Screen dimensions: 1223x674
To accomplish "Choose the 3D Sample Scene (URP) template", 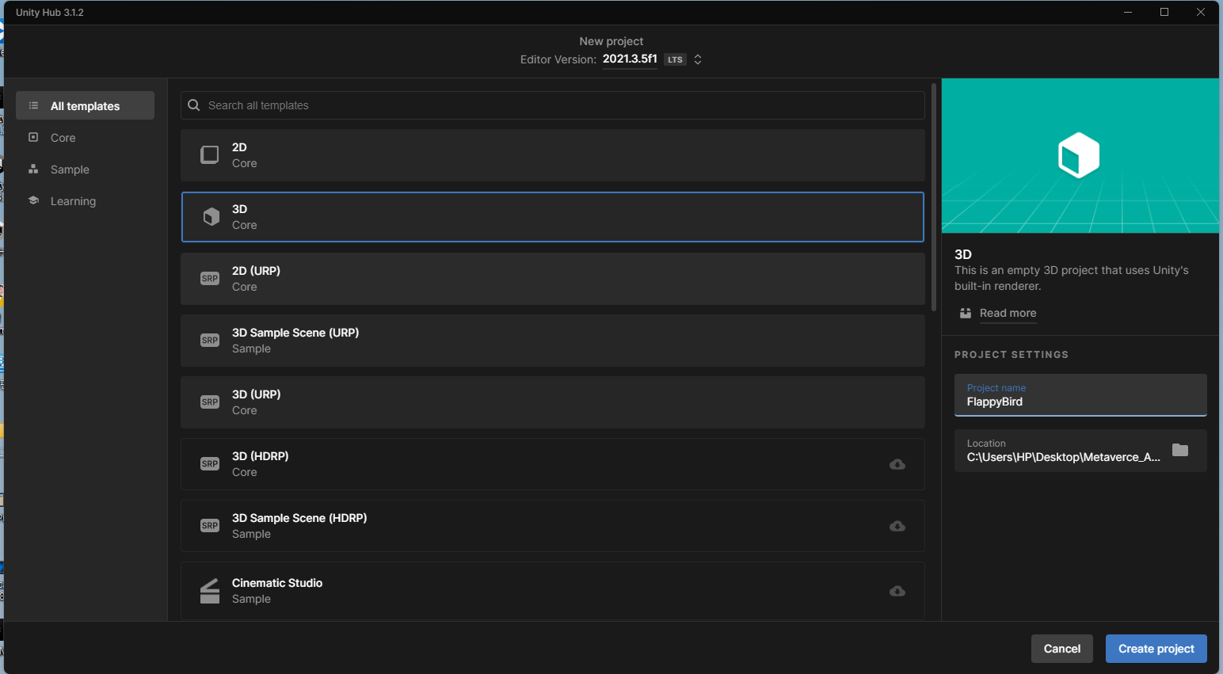I will coord(553,341).
